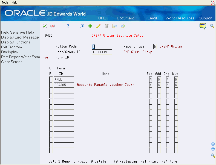Click the red X cancel icon

(x=53, y=26)
